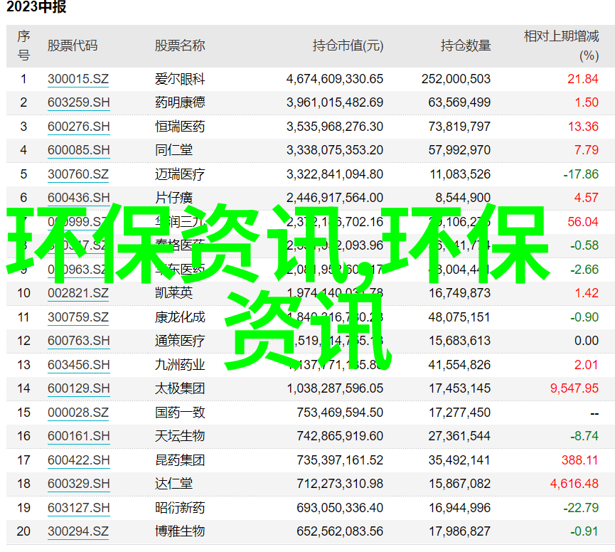
Task: Open stock code link 603259.SH
Action: point(78,102)
